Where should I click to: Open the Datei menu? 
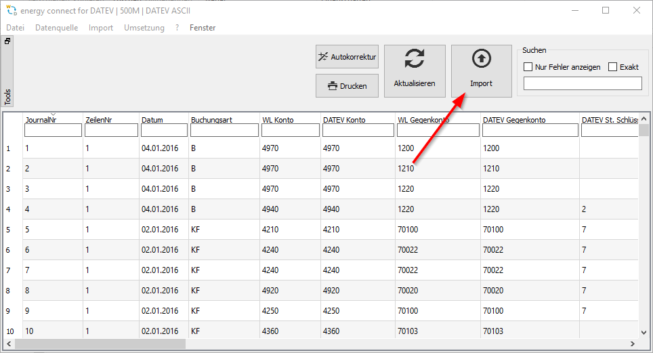click(16, 28)
